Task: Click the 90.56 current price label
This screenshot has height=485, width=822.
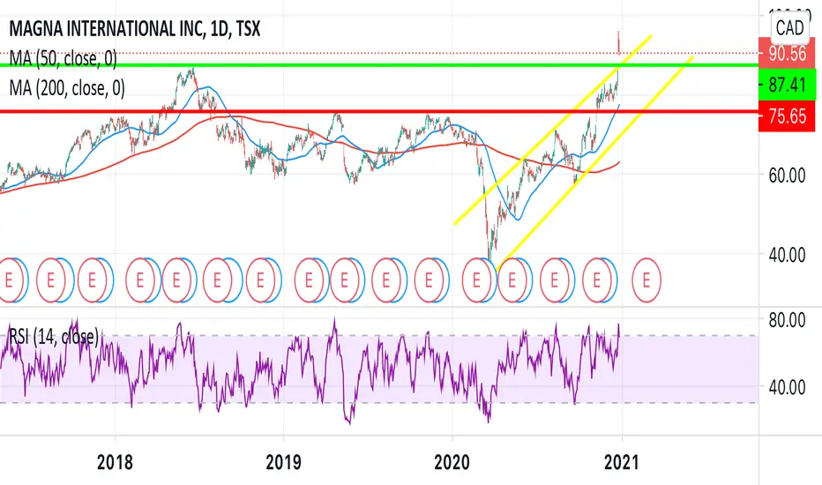Action: click(x=787, y=53)
